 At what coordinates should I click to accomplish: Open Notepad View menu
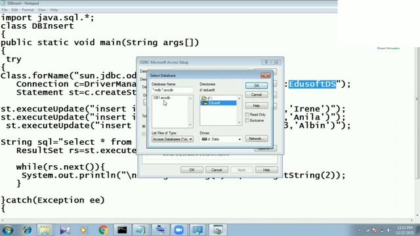pos(42,10)
